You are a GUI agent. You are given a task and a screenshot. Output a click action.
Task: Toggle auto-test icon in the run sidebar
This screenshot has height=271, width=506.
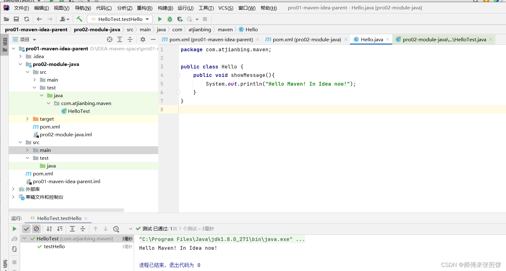click(x=14, y=249)
